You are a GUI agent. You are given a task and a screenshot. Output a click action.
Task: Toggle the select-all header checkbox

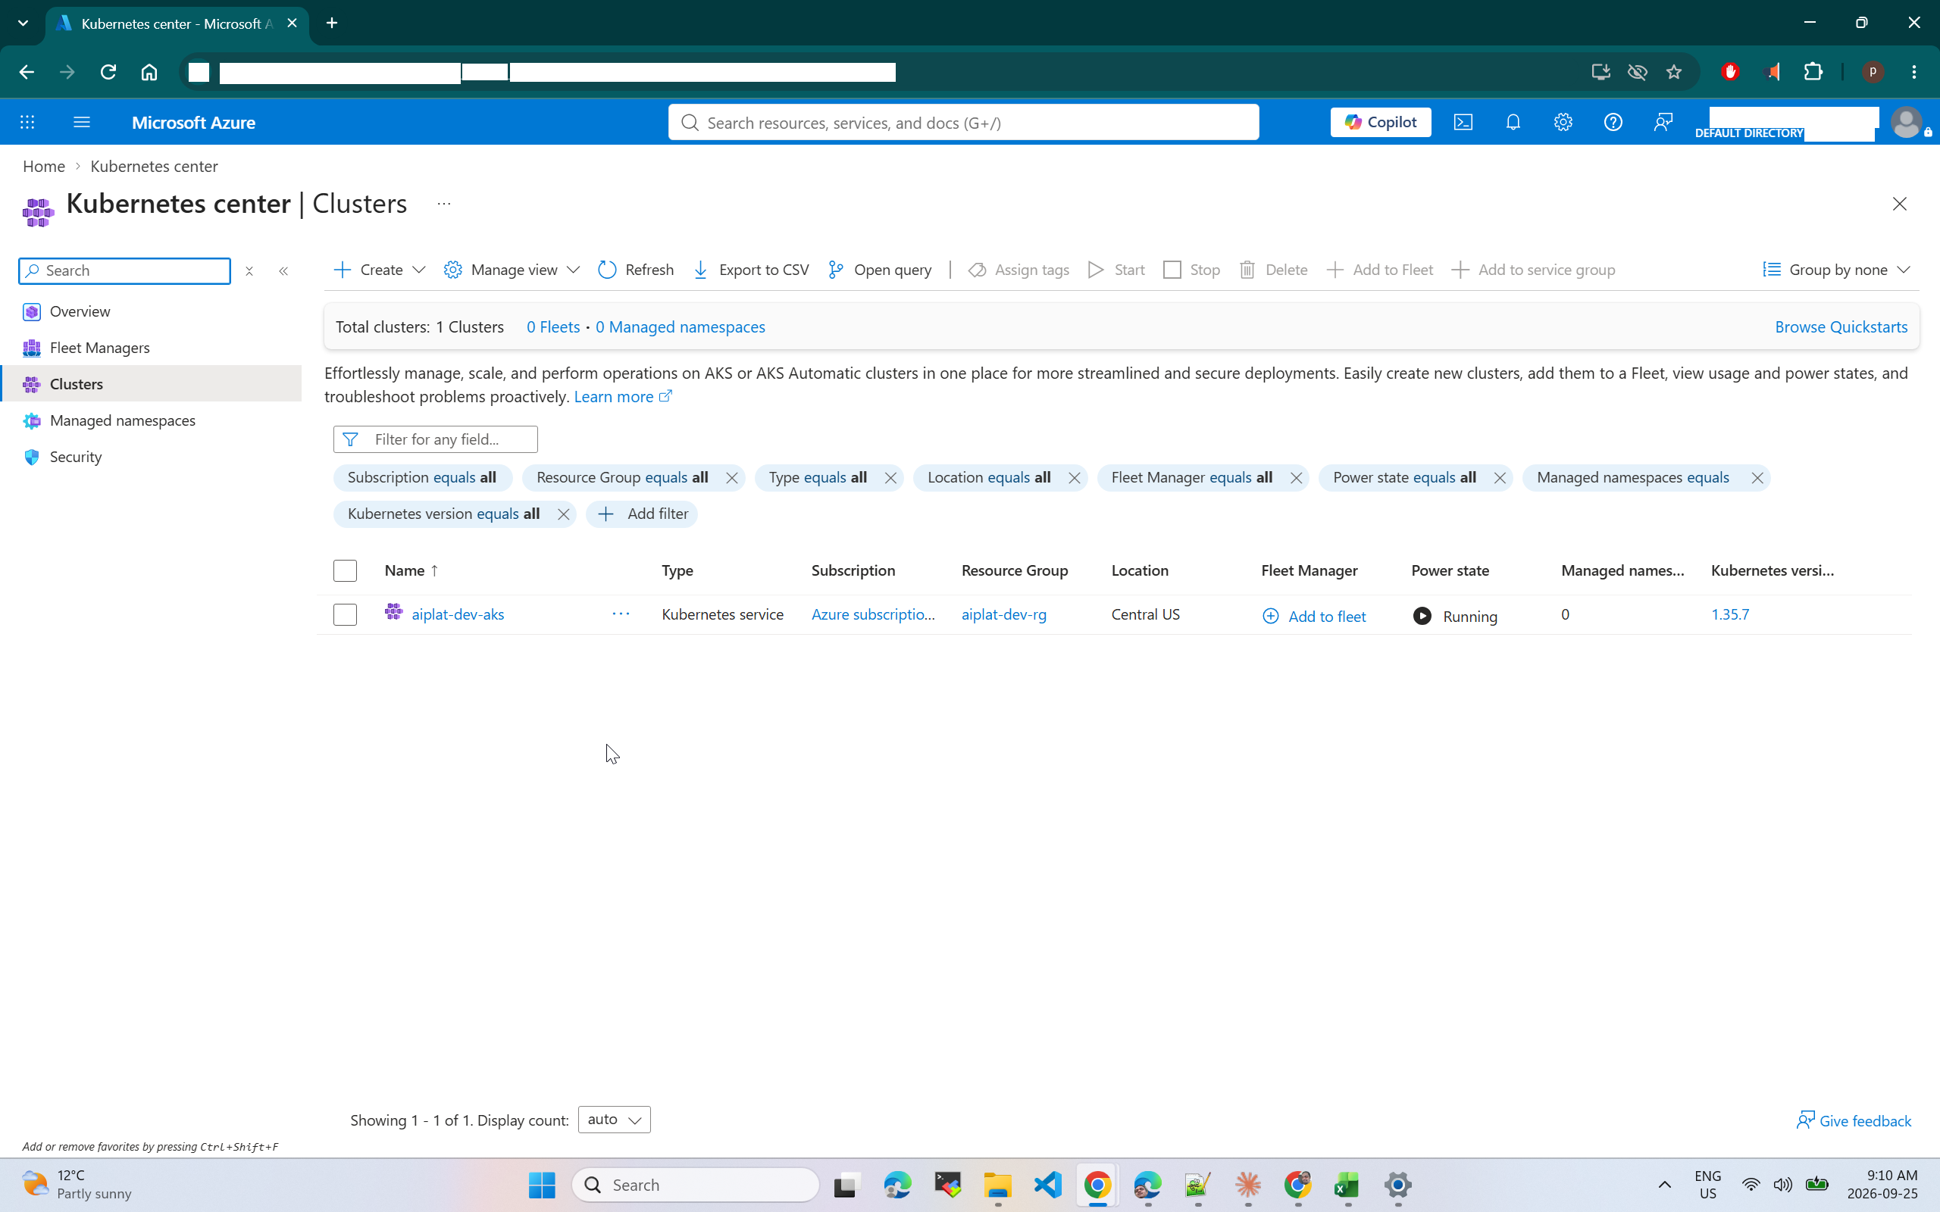(345, 570)
